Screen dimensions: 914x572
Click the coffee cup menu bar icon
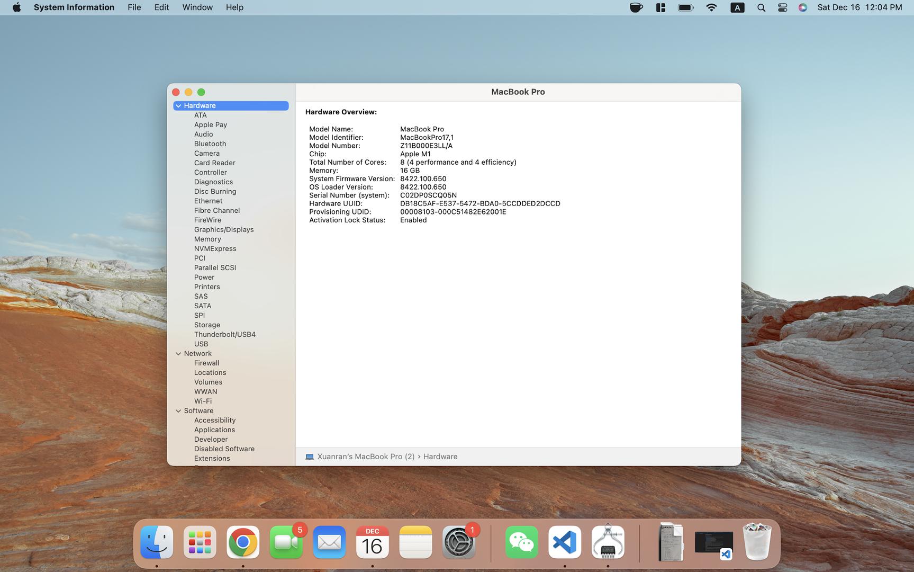[636, 7]
